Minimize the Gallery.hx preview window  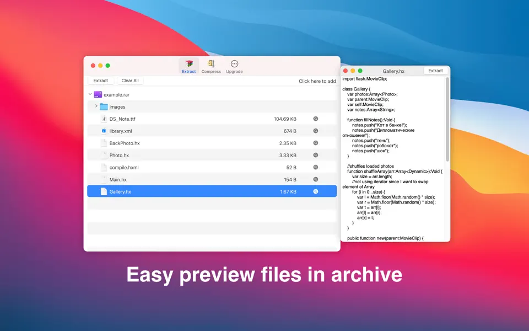[x=353, y=71]
